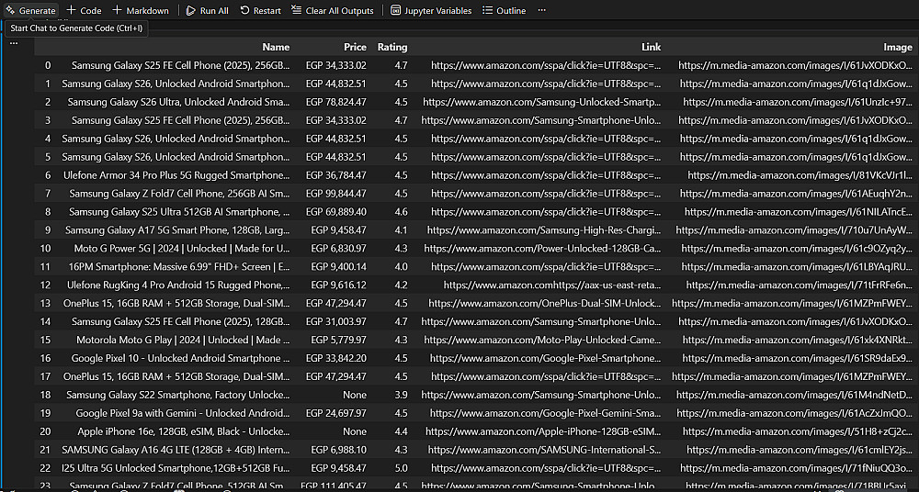Click image URL ending 81VKcVJr1l

point(800,175)
